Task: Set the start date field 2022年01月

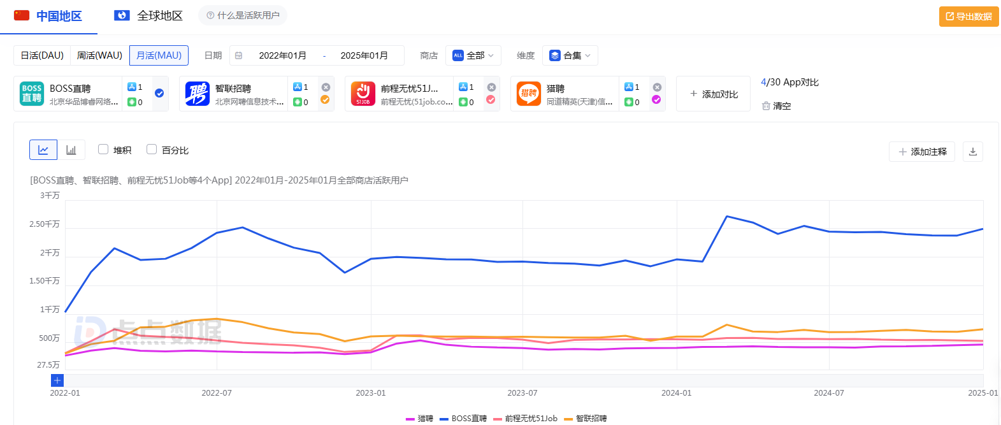Action: [x=282, y=55]
